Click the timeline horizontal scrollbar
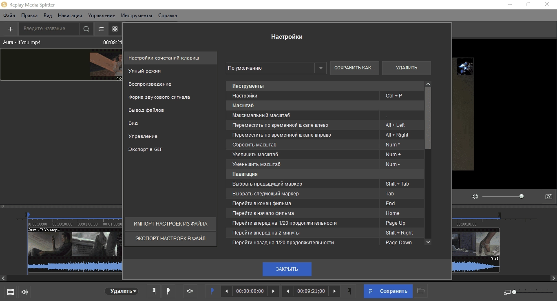The image size is (557, 301). [x=278, y=278]
